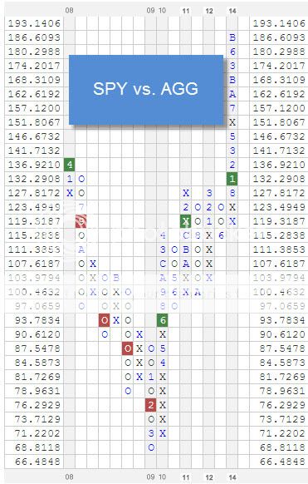Click the 73.7129 label on the right axis
Screen dimensions: 308x484
point(282,419)
